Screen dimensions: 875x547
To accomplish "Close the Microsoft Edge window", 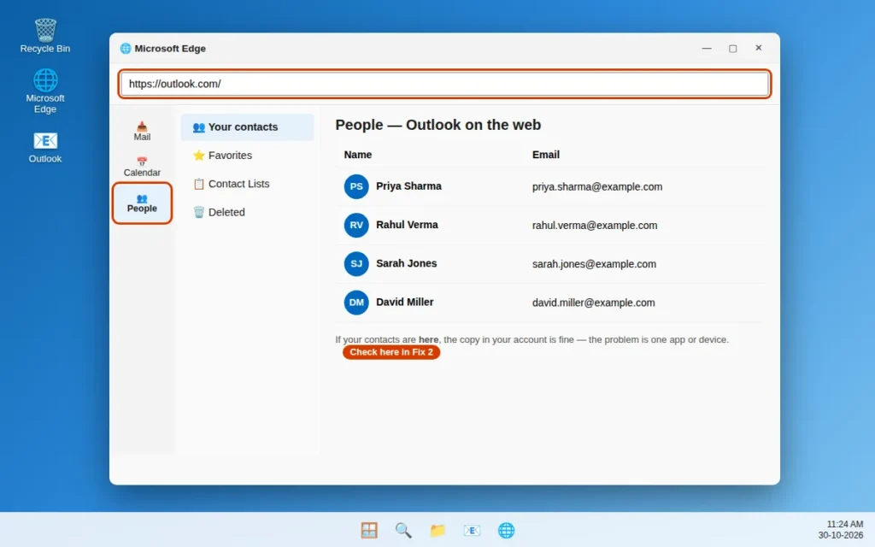I will [x=759, y=48].
